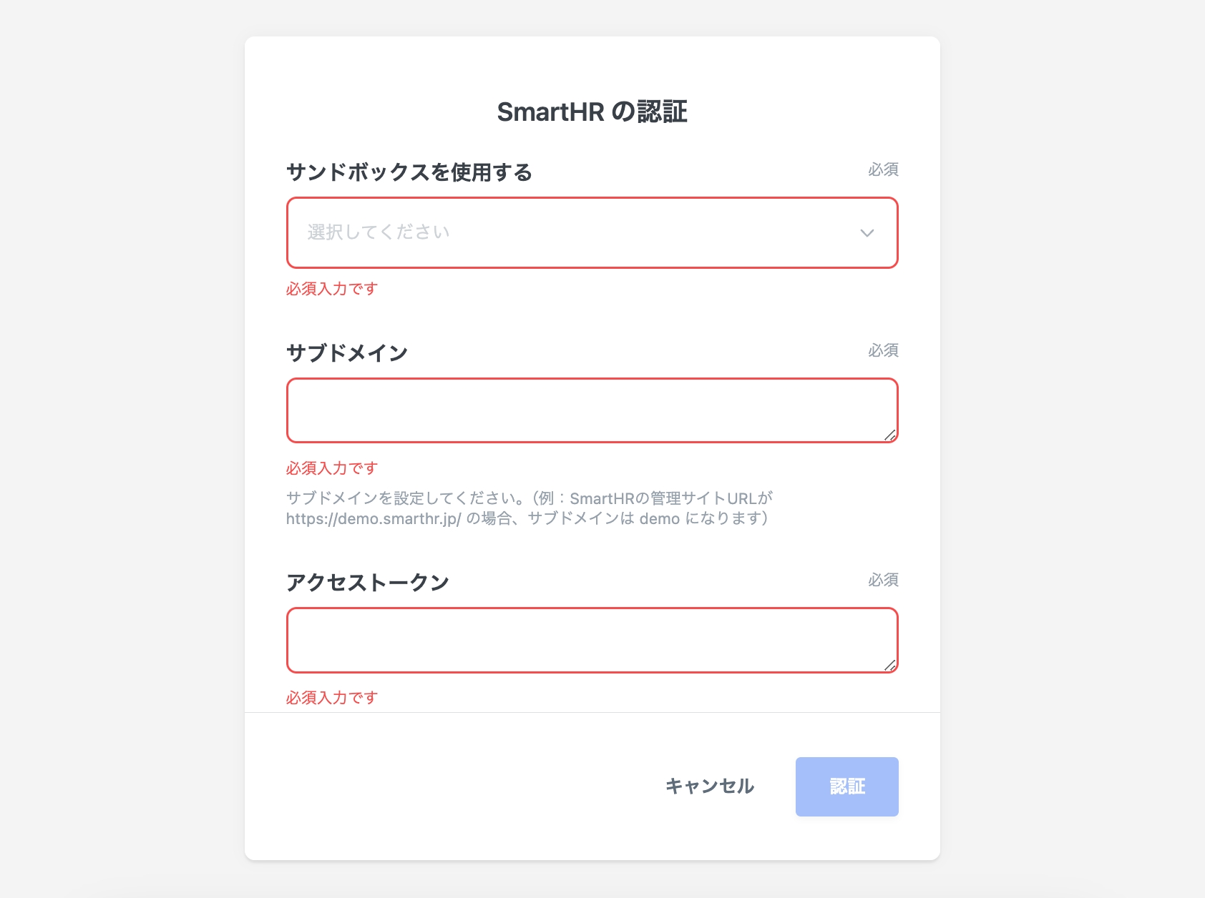Click the 必須 badge beside サンドボックスを使用する
Viewport: 1205px width, 898px height.
click(x=883, y=169)
